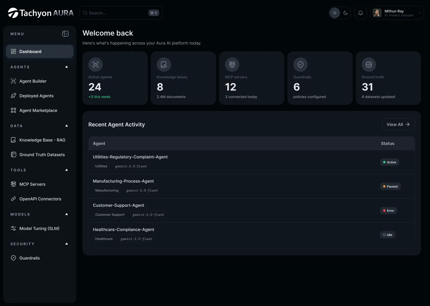Open the Utilities-Regulatory-Complaint-Agent row

pyautogui.click(x=251, y=162)
